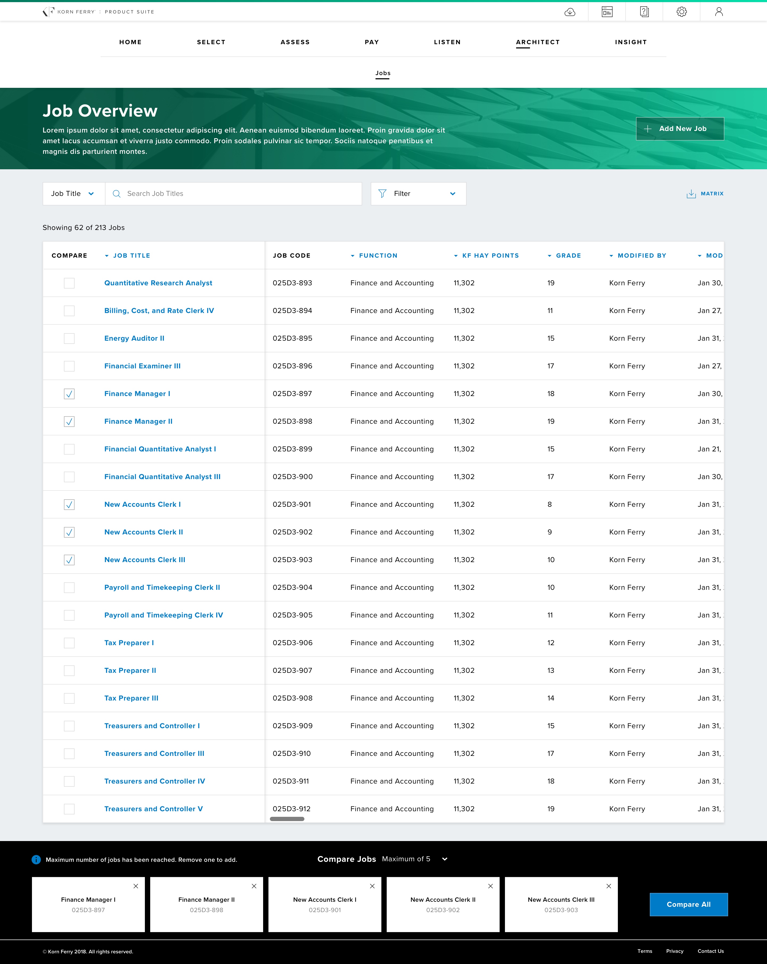Uncheck Finance Manager II compare box
Viewport: 767px width, 964px height.
point(69,422)
